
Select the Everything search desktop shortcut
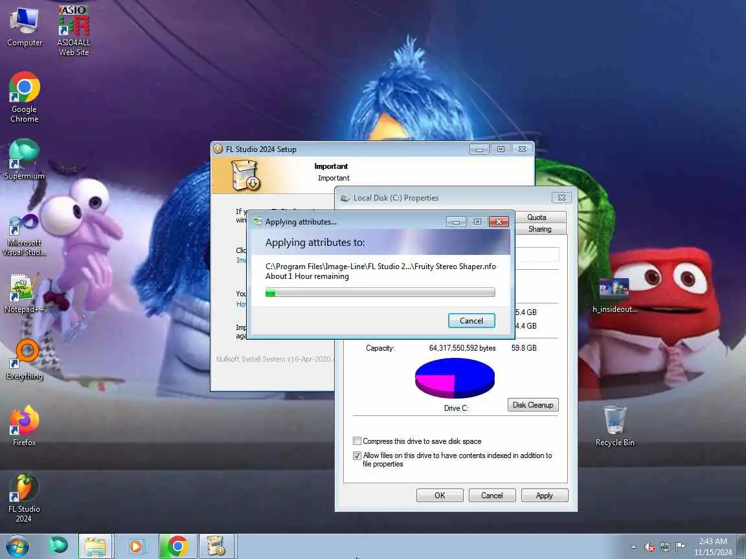click(x=24, y=360)
